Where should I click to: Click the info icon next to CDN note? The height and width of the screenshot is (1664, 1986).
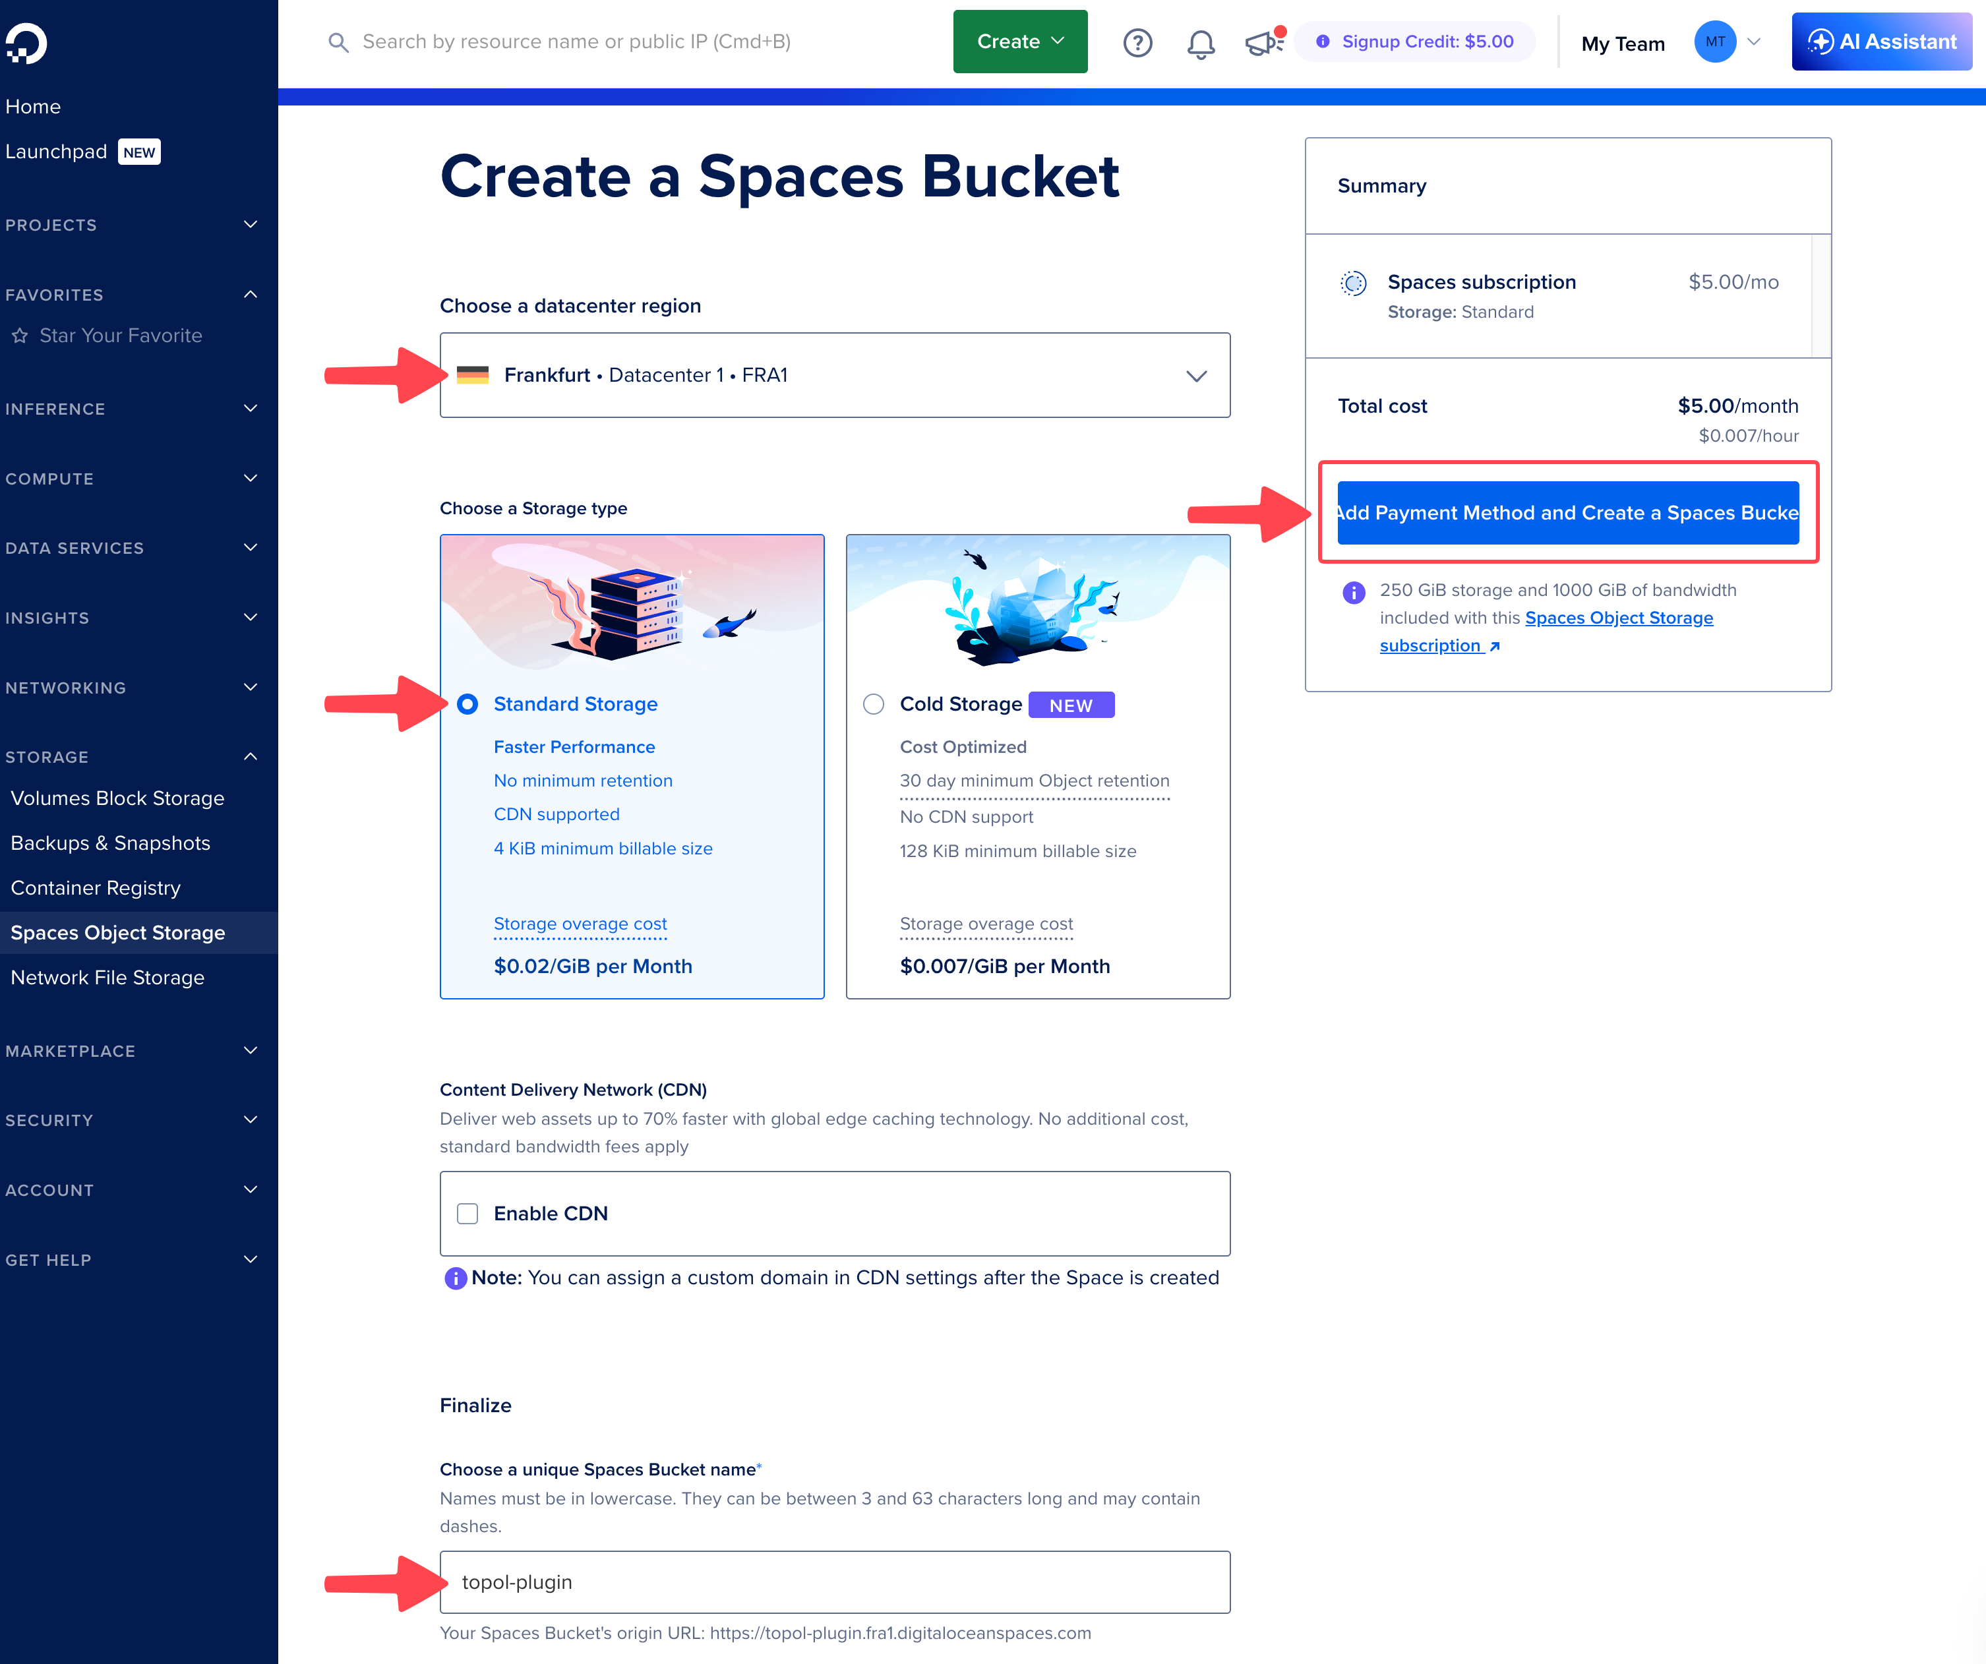[455, 1278]
